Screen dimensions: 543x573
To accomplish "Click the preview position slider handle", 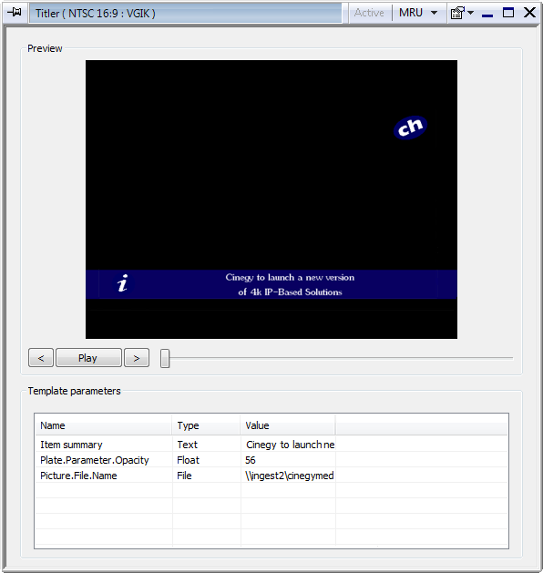I will click(x=165, y=358).
